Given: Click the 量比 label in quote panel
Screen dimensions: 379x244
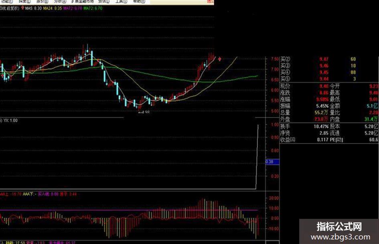Looking at the screenshot, I should [x=335, y=113].
